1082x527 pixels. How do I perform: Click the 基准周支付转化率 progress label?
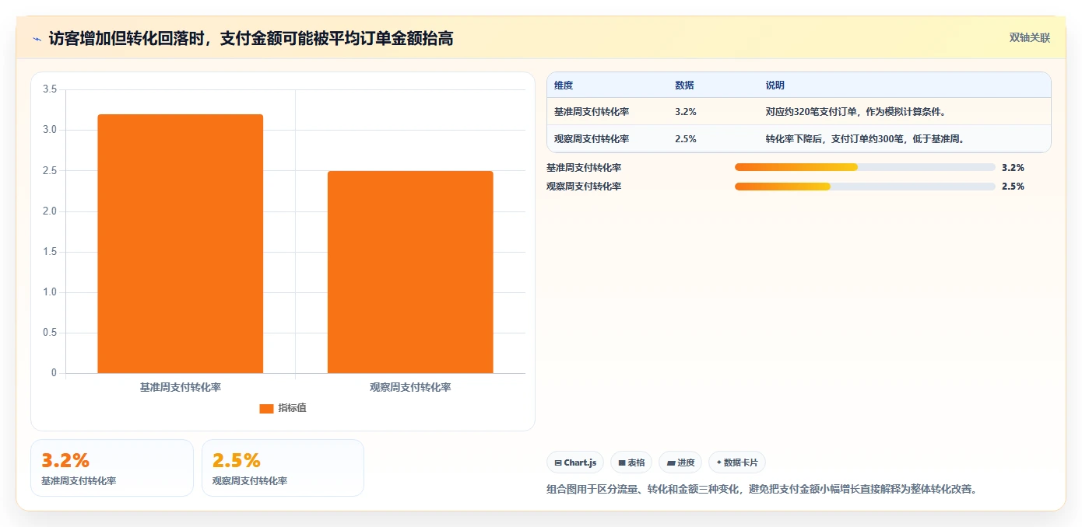tap(584, 168)
